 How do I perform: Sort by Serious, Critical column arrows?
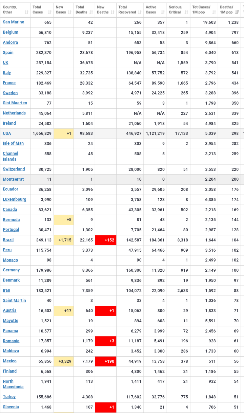pyautogui.click(x=186, y=12)
